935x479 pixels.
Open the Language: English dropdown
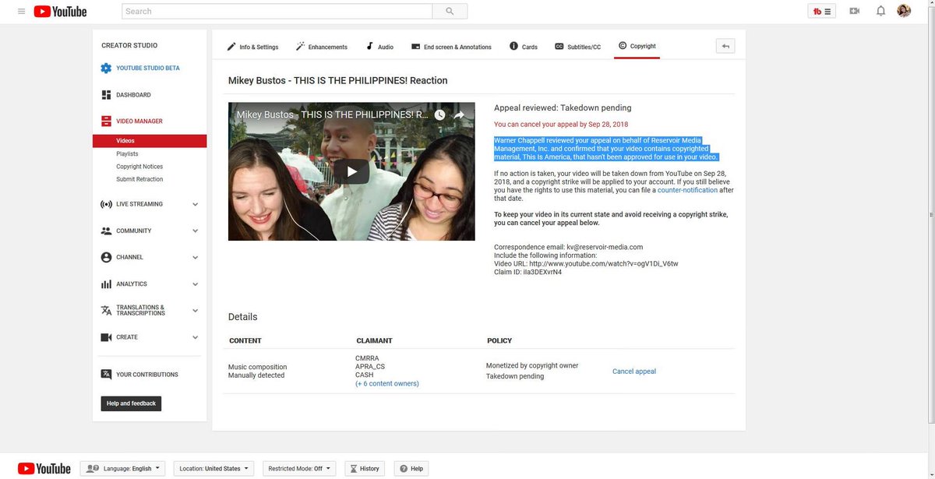pyautogui.click(x=123, y=468)
